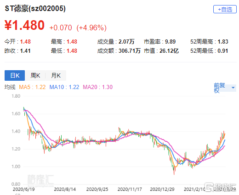The height and width of the screenshot is (195, 239).
Task: Select the stock title ST德豪(sz002005)
Action: tap(35, 8)
